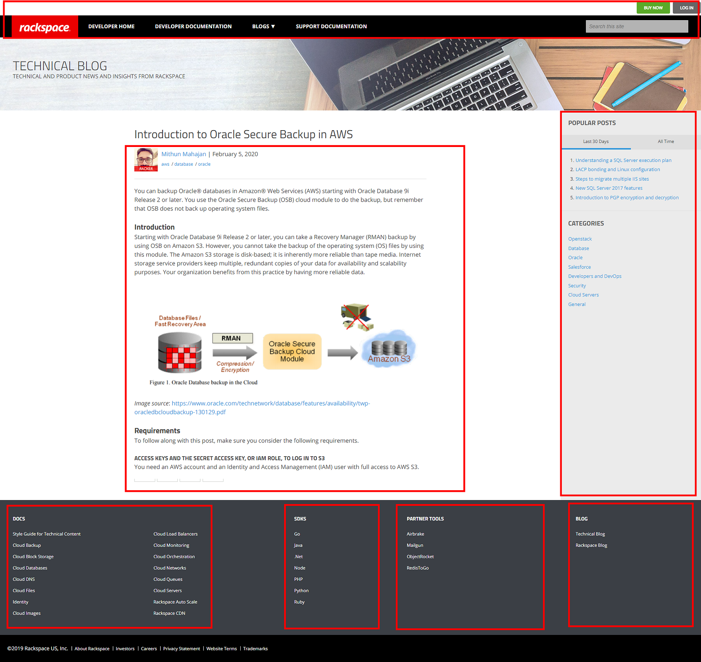Image resolution: width=701 pixels, height=662 pixels.
Task: Open Developer Home in navigation
Action: pos(111,26)
